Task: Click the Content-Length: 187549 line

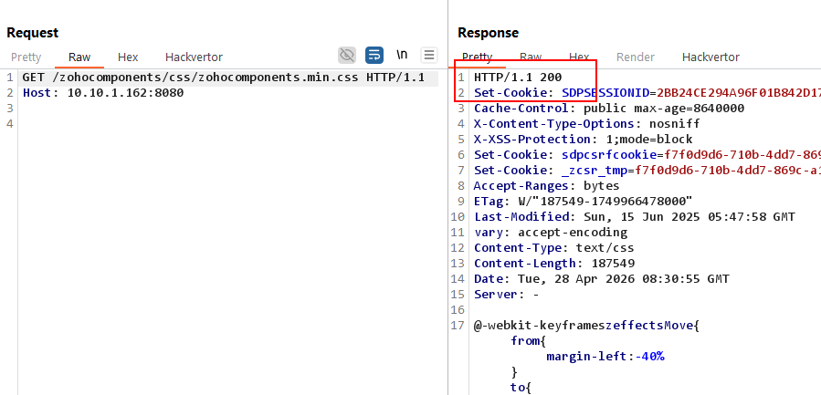Action: pos(554,263)
